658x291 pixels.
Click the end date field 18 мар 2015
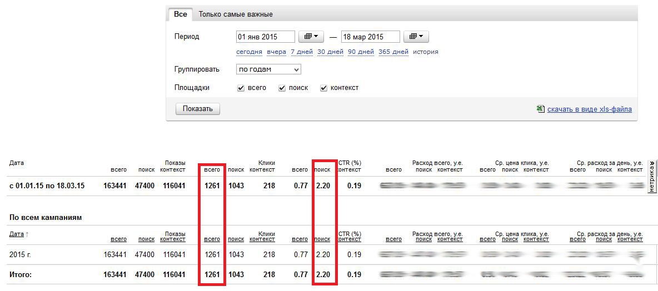click(x=371, y=37)
